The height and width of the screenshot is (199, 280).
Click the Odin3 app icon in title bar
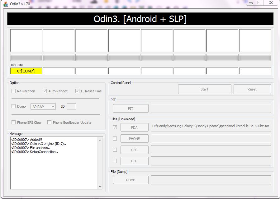[6, 4]
